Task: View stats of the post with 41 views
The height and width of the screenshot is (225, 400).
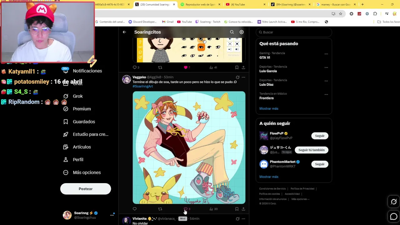Action: click(213, 67)
